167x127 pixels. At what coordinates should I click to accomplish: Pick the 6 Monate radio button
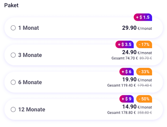[x=13, y=82]
